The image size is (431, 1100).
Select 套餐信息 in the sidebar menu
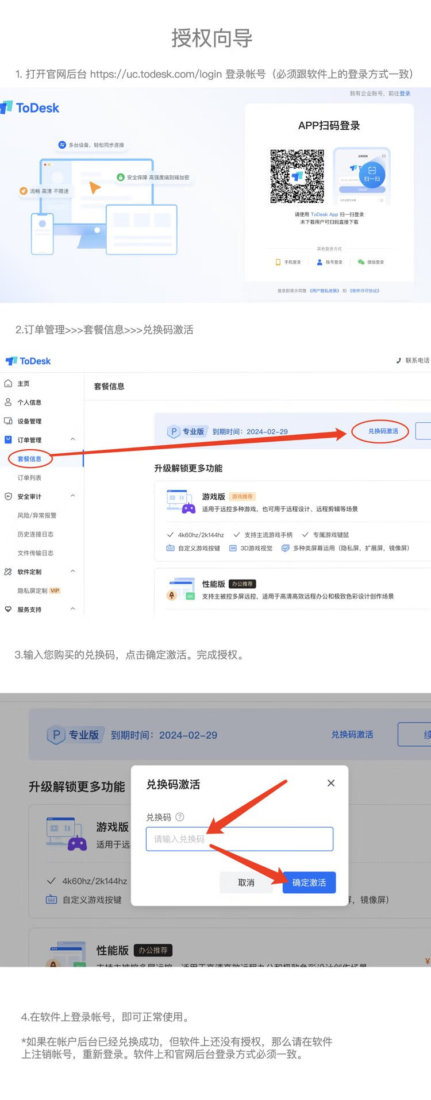click(29, 459)
